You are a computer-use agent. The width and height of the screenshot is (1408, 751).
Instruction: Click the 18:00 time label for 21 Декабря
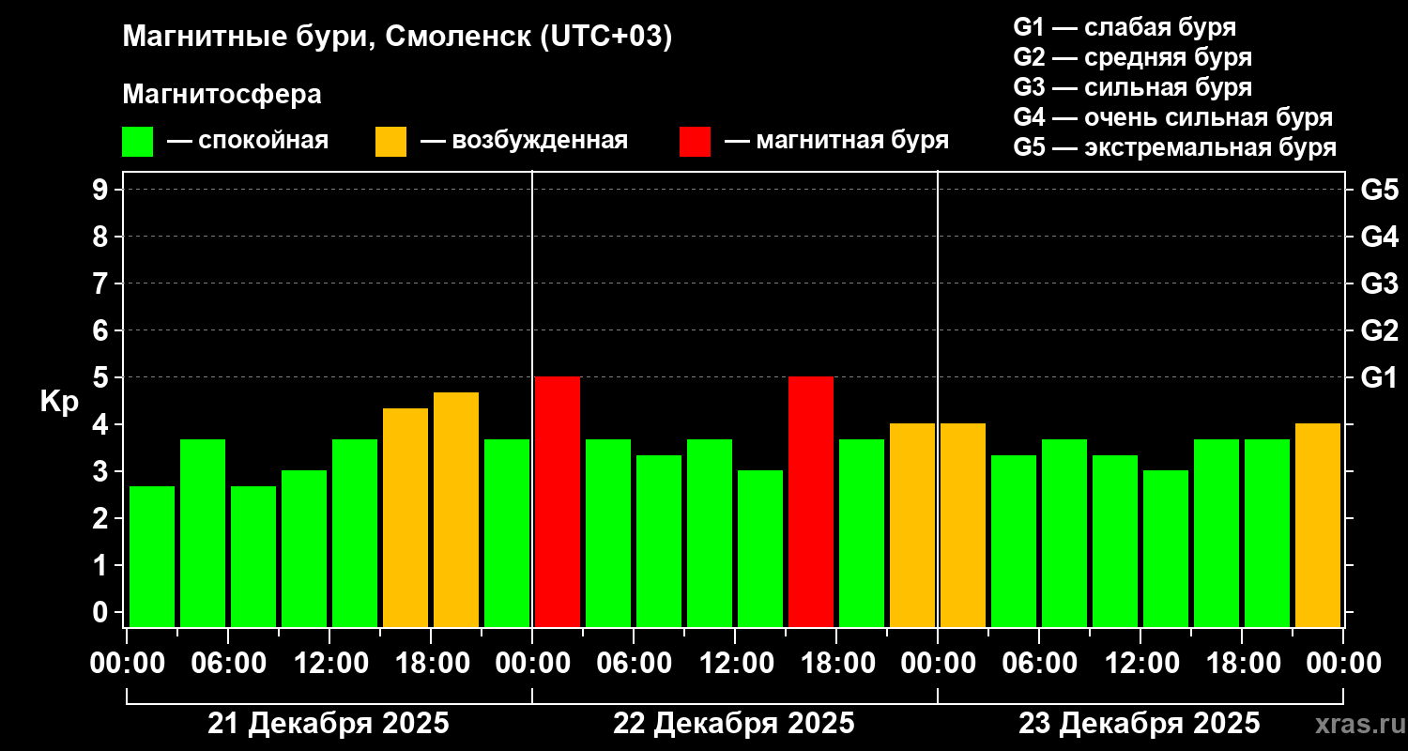coord(431,664)
